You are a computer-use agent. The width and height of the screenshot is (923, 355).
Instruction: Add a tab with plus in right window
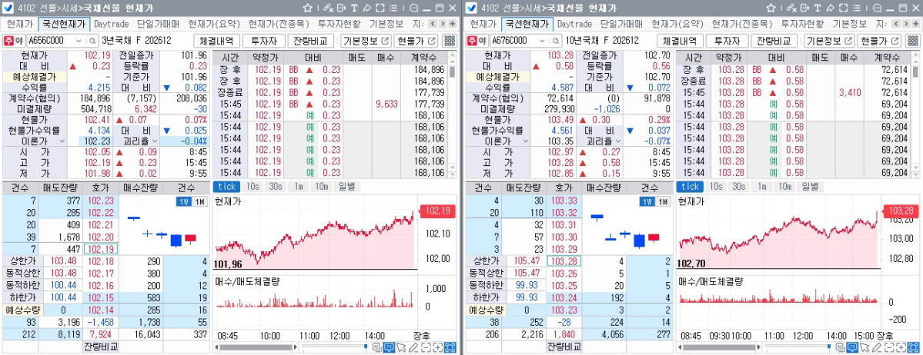pyautogui.click(x=915, y=24)
